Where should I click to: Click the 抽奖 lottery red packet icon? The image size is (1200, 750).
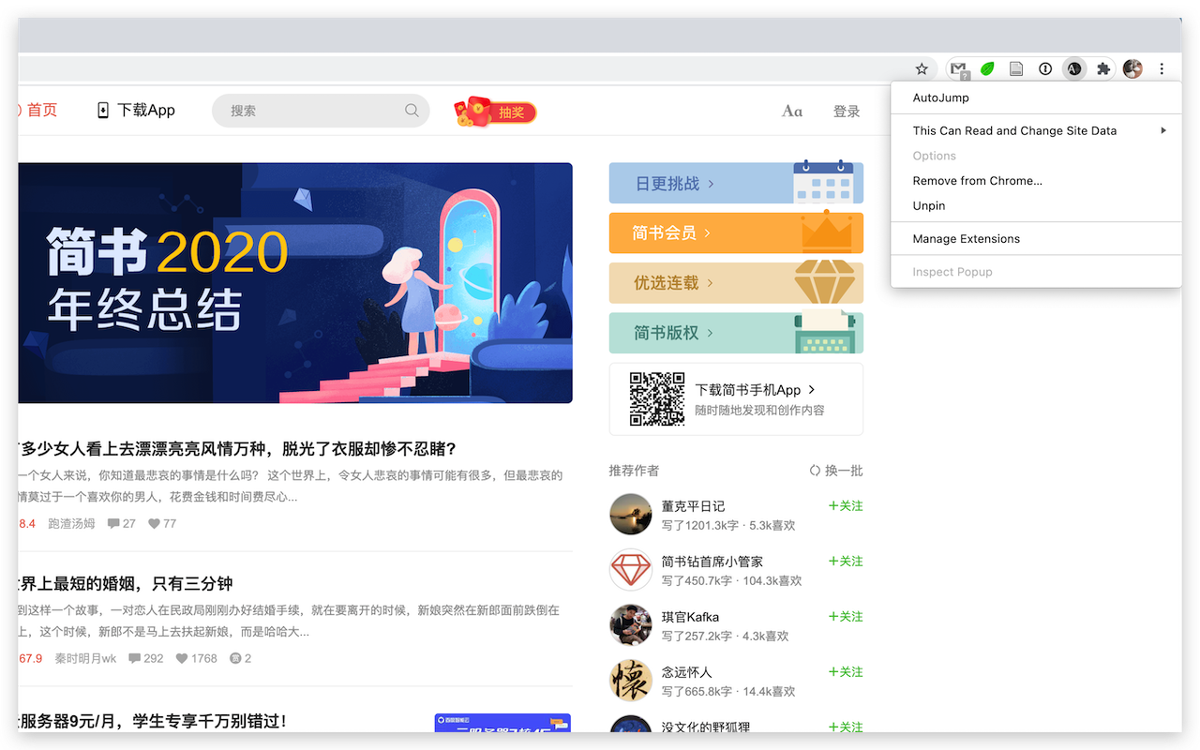[494, 110]
